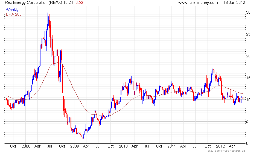
Task: Click the y-axis label 20
Action: pyautogui.click(x=248, y=56)
